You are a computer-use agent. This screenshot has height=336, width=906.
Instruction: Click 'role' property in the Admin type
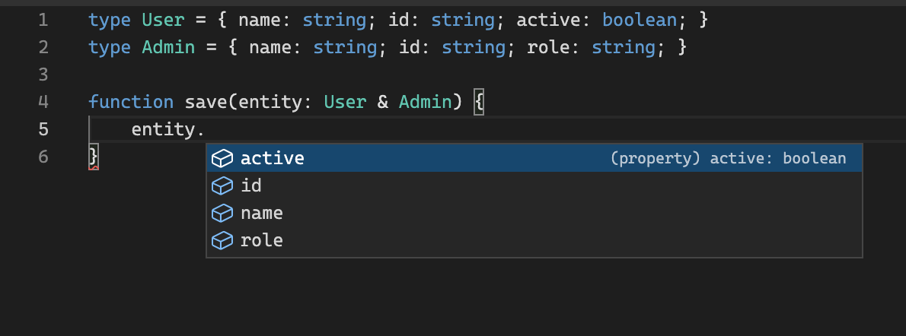548,47
